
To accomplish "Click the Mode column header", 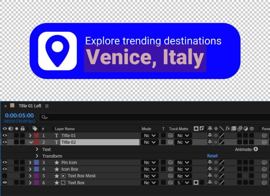I will point(146,129).
